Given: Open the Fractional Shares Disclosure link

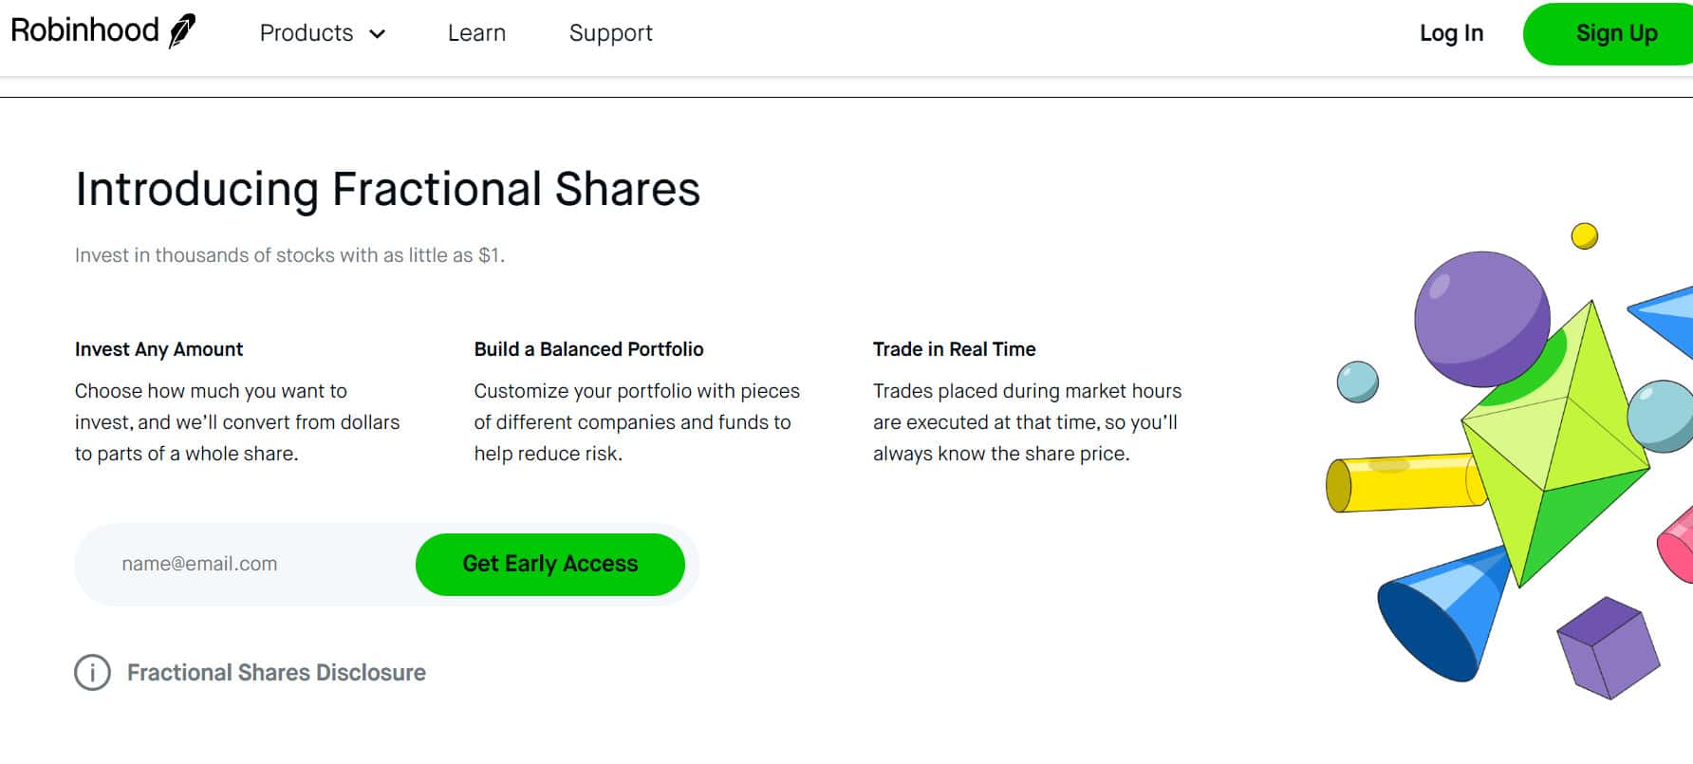Looking at the screenshot, I should pos(276,673).
